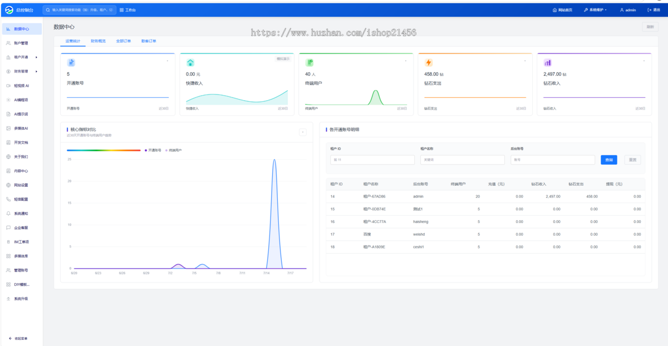The image size is (668, 346).
Task: Open the 企业客服 chat icon
Action: click(8, 228)
